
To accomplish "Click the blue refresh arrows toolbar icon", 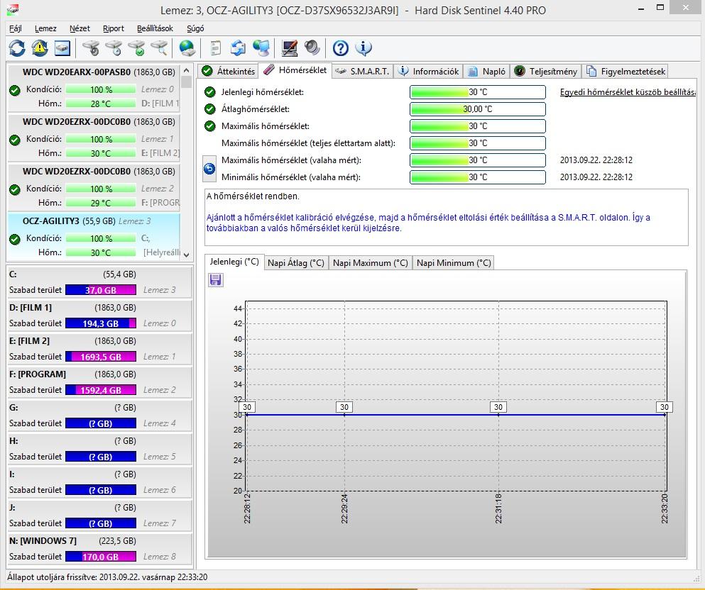I will [x=17, y=48].
